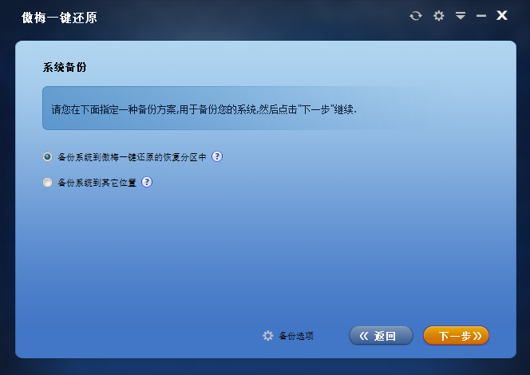Minimize the 傲梅一键还原 window
Image resolution: width=530 pixels, height=375 pixels.
point(481,15)
